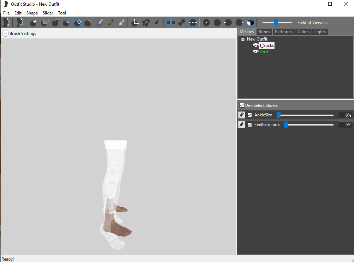Image resolution: width=354 pixels, height=262 pixels.
Task: Select the Color paint brush tool
Action: [x=110, y=23]
